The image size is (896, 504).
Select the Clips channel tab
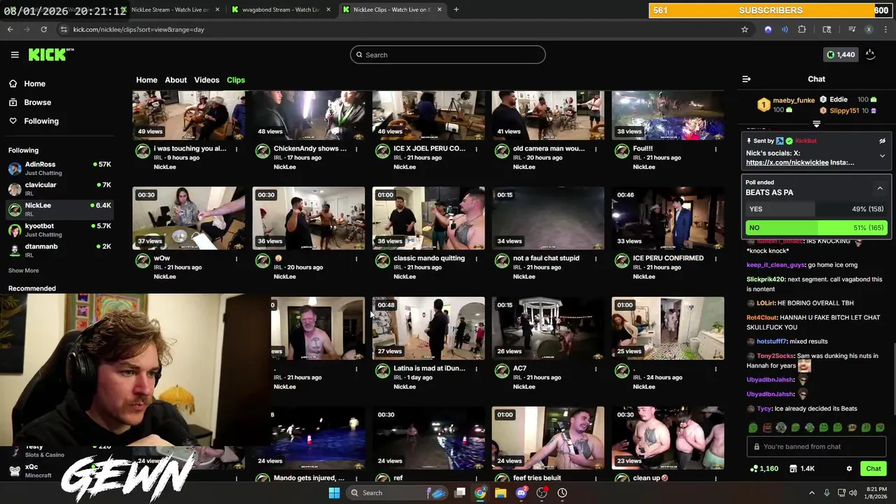click(x=236, y=80)
